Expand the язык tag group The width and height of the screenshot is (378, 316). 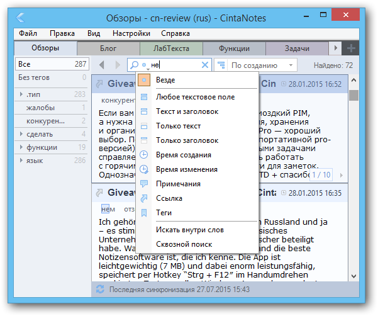tap(21, 161)
